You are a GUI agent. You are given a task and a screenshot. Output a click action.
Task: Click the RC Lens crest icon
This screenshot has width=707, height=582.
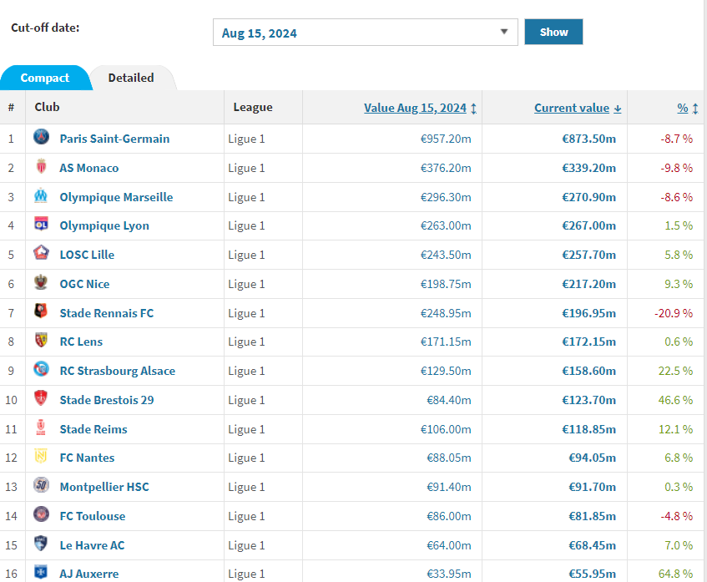pos(41,341)
